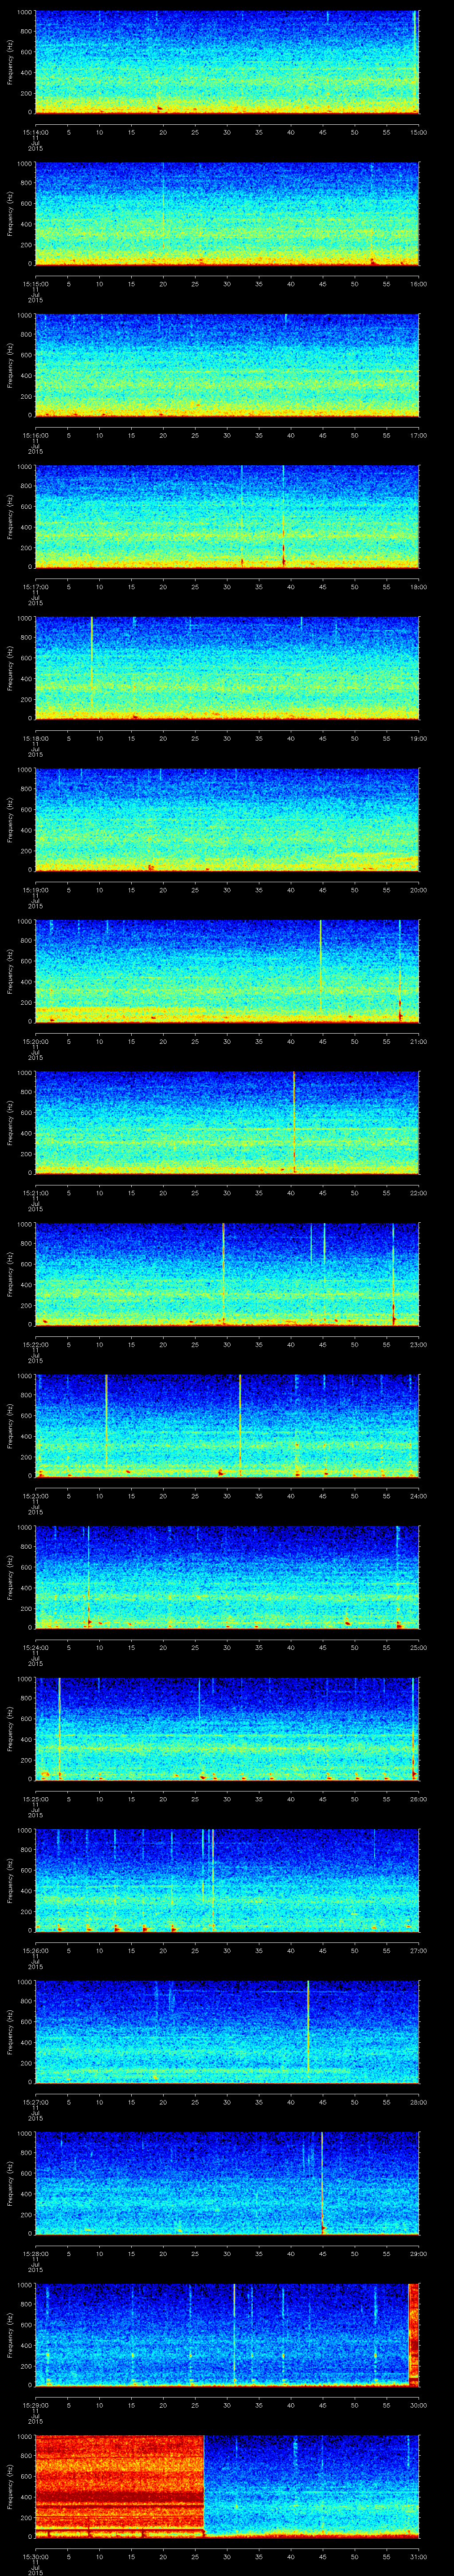The width and height of the screenshot is (454, 2576).
Task: Click the 22:00 end time label
Action: click(x=419, y=1193)
